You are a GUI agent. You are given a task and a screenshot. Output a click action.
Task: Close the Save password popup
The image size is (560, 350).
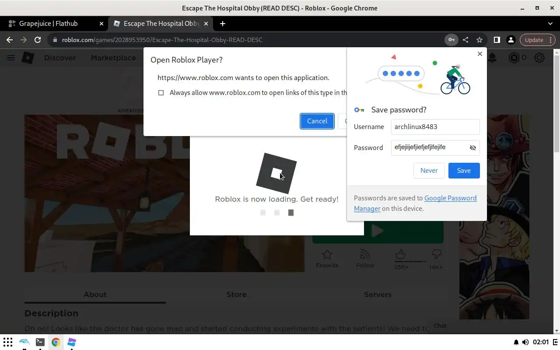tap(480, 54)
